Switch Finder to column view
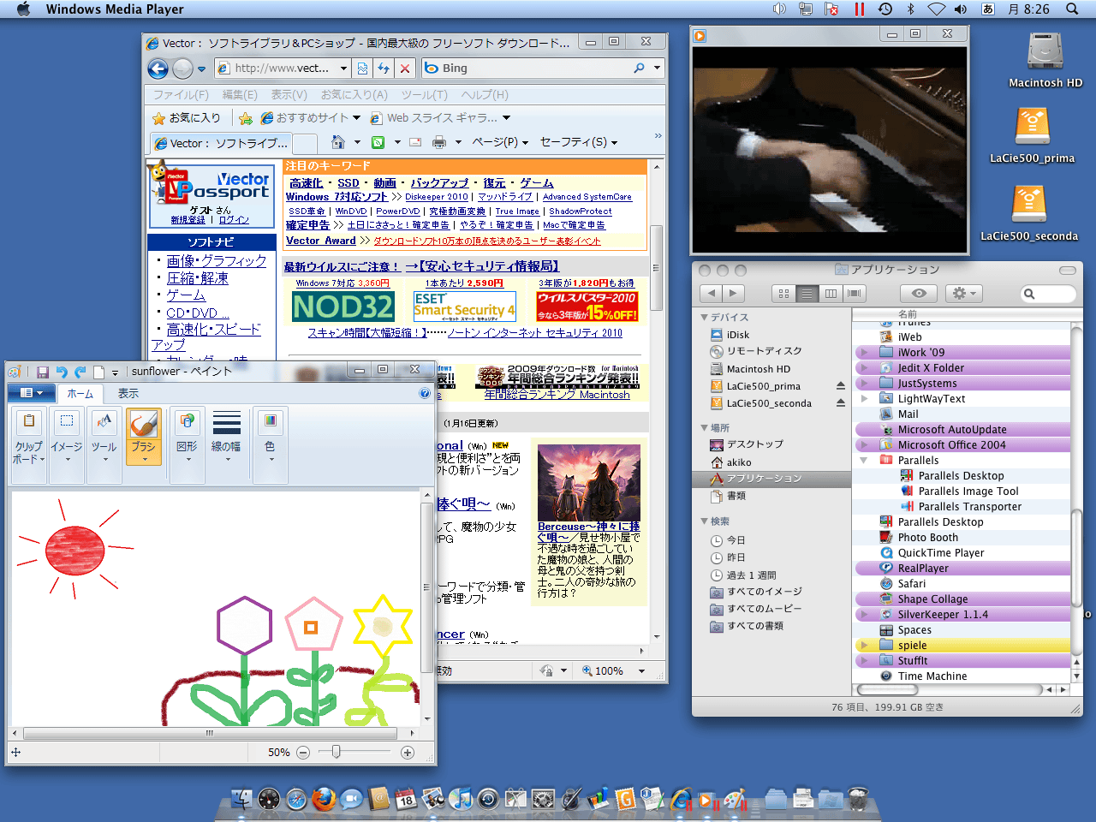This screenshot has height=822, width=1096. pyautogui.click(x=830, y=294)
